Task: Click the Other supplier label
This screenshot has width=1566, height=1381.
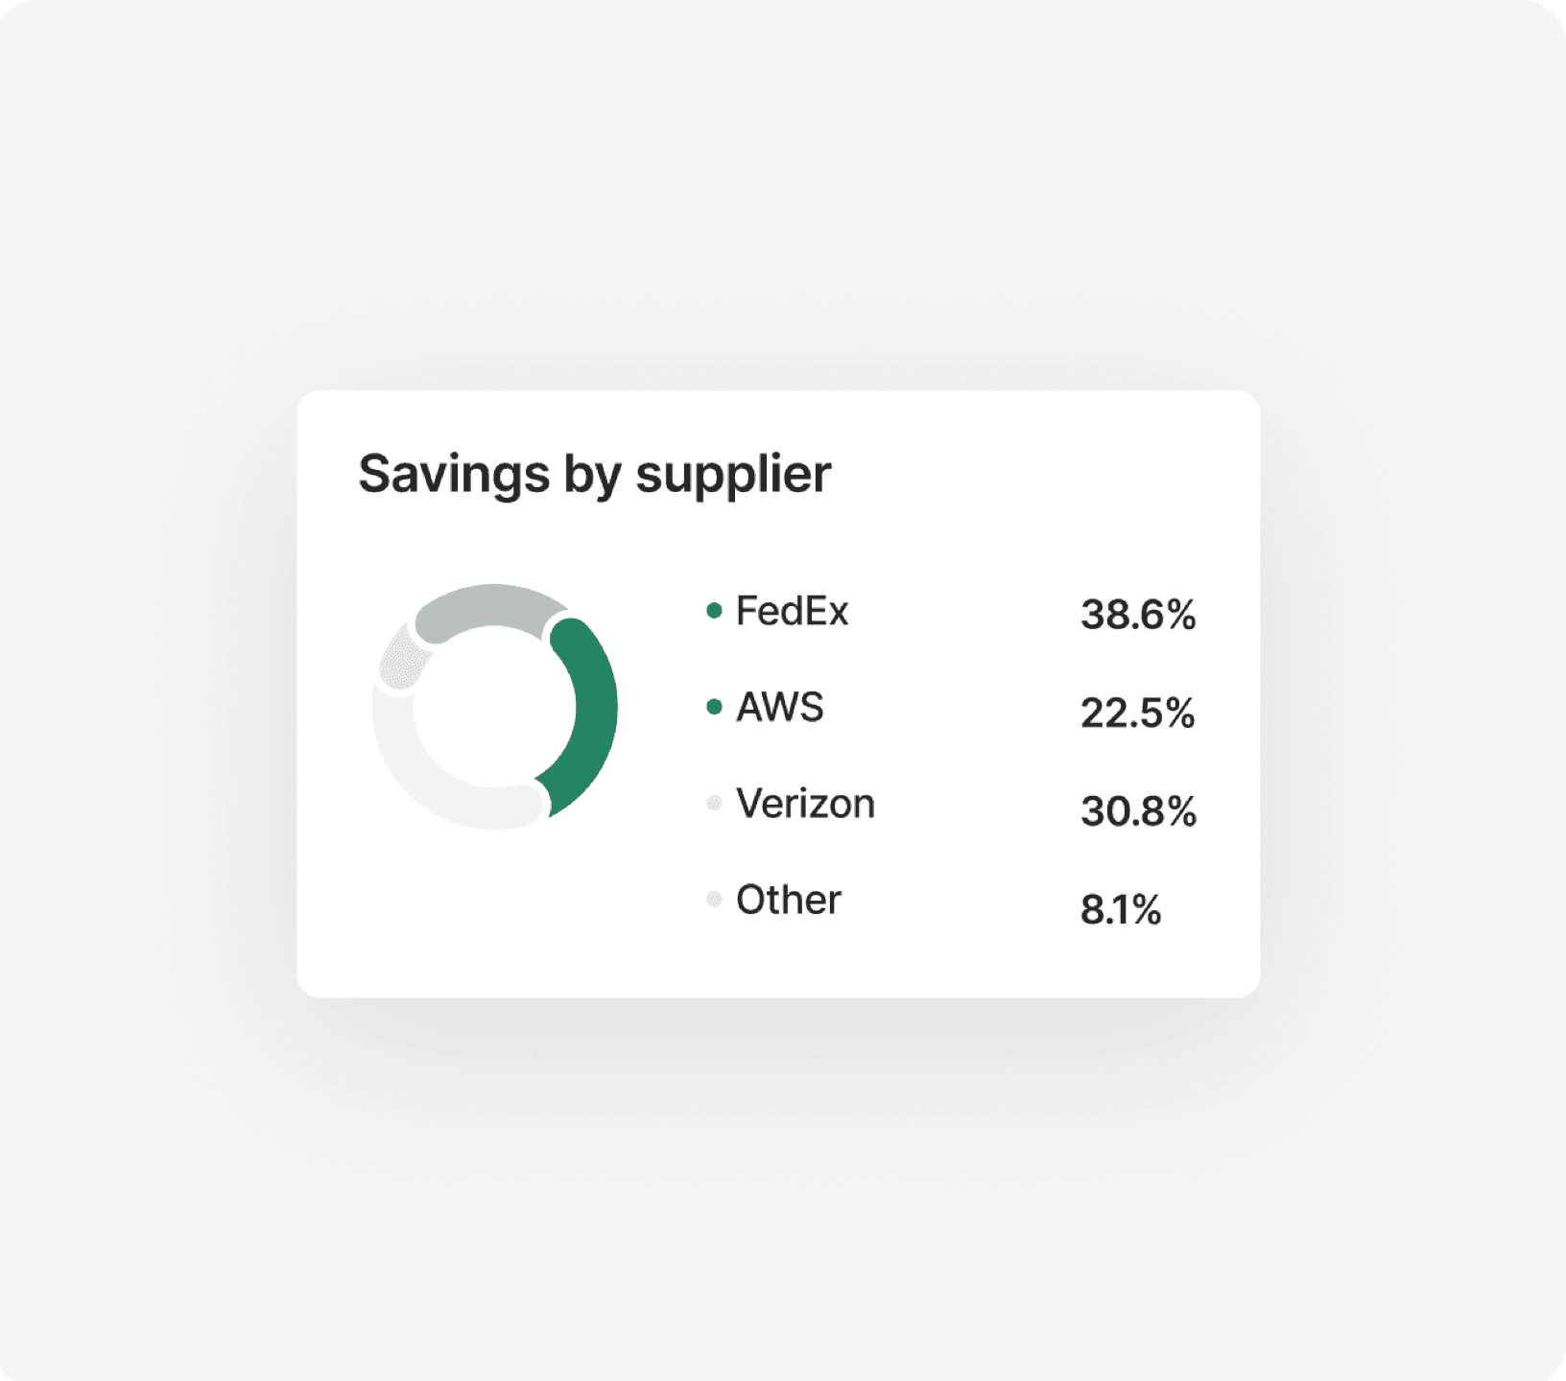Action: (x=788, y=900)
